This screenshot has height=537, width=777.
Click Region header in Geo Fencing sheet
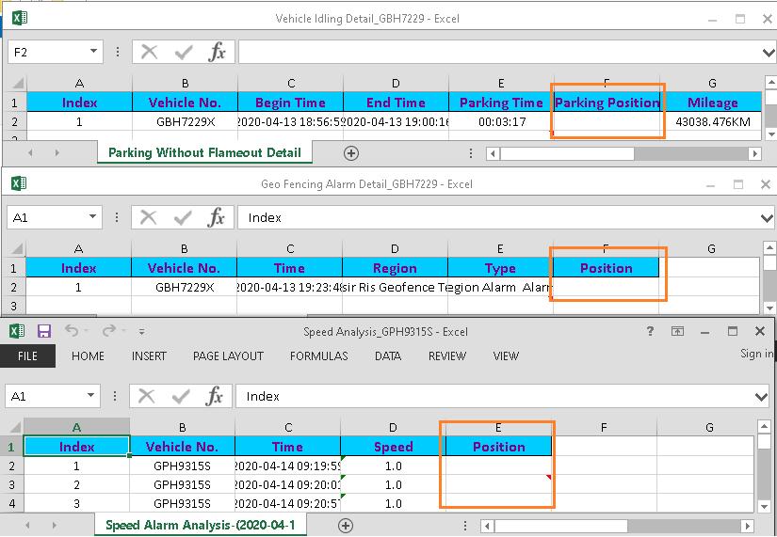[x=395, y=268]
